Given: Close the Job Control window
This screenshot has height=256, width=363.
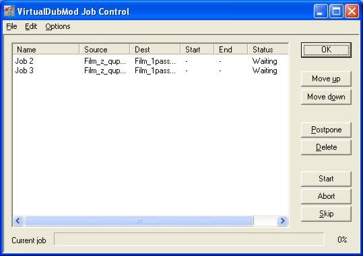Looking at the screenshot, I should click(x=352, y=11).
